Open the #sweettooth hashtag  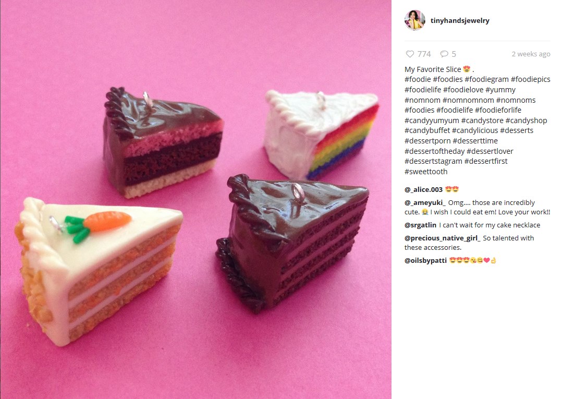pyautogui.click(x=426, y=172)
